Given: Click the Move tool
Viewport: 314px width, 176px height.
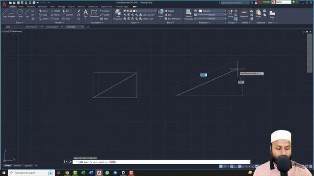Looking at the screenshot, I should (x=43, y=11).
